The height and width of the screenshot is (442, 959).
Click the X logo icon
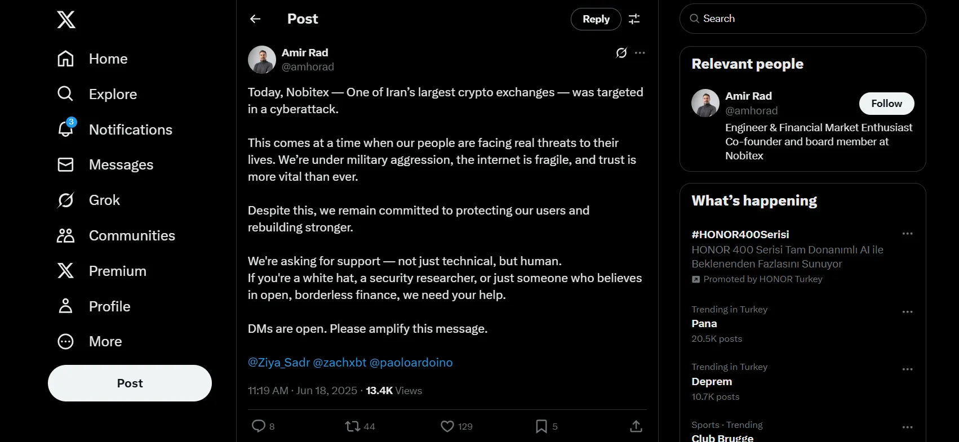coord(66,20)
